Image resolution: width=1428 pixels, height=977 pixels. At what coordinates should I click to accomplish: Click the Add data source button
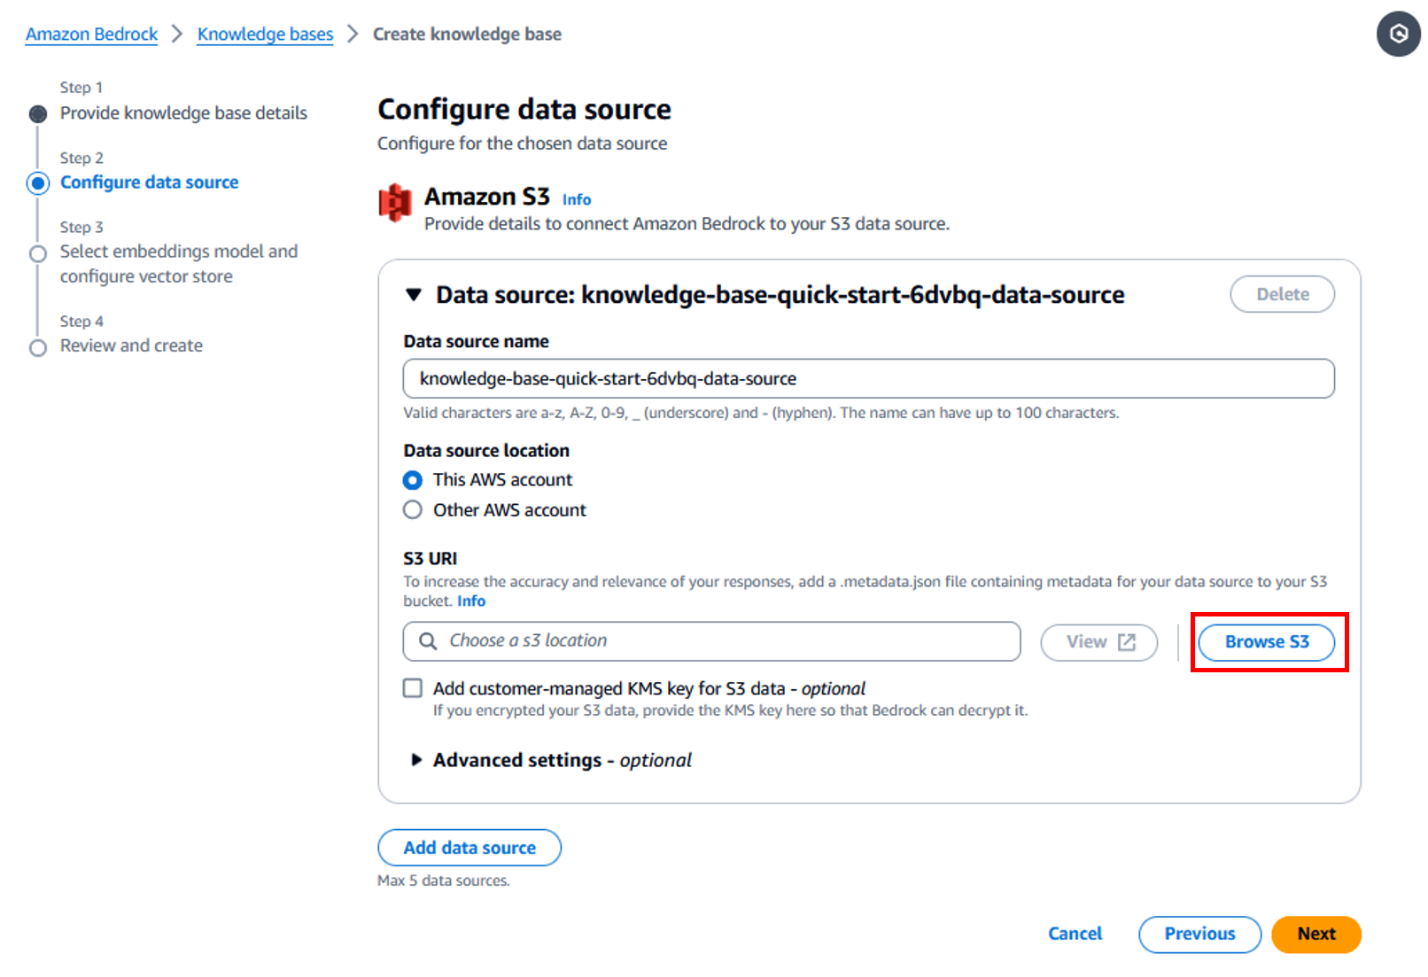coord(470,848)
